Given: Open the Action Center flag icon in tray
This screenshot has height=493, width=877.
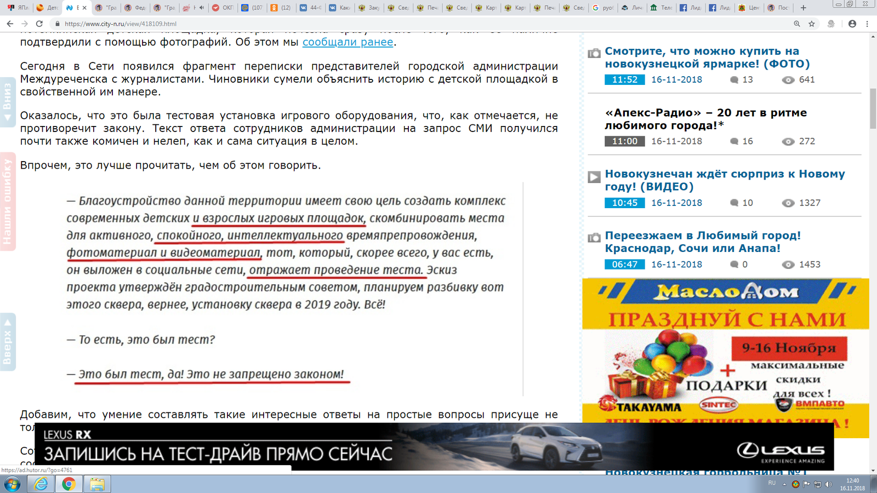Looking at the screenshot, I should 806,484.
